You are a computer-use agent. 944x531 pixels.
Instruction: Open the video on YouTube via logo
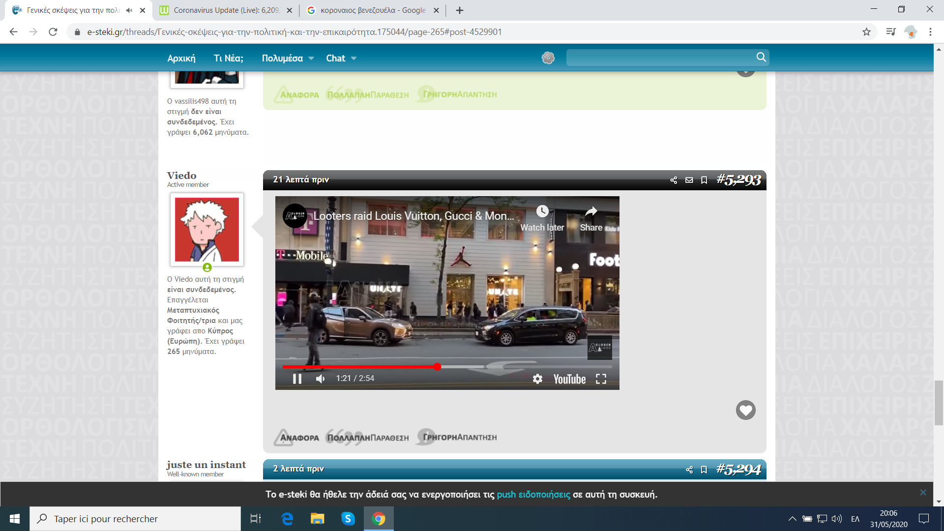click(569, 379)
